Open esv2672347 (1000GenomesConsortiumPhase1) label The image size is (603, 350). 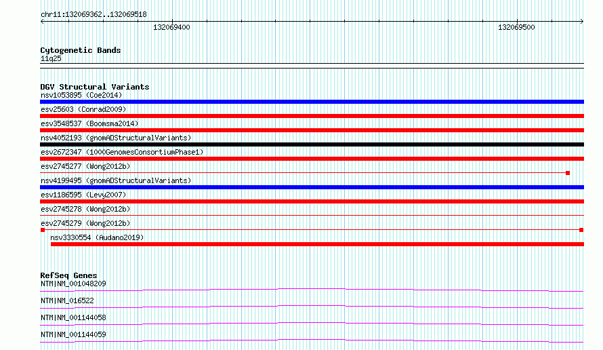tap(122, 152)
